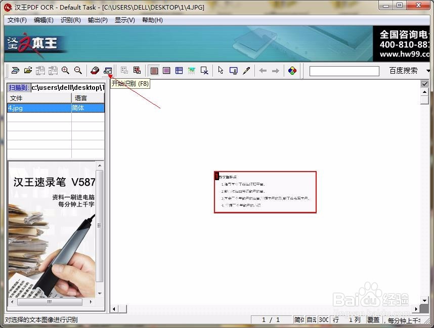Click the ad panel scroll right arrow
The height and width of the screenshot is (328, 434).
coord(91,302)
